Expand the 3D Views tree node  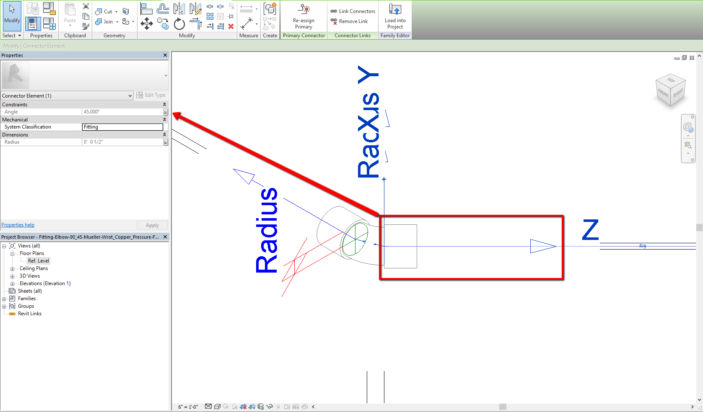13,276
